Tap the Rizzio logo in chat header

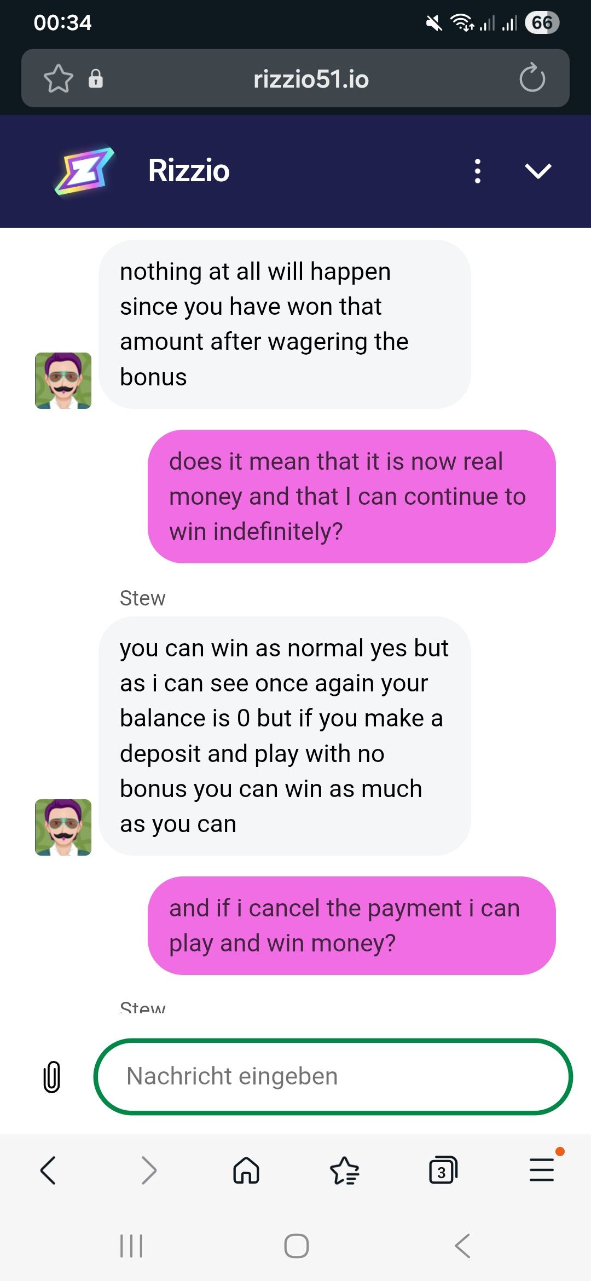pyautogui.click(x=85, y=170)
